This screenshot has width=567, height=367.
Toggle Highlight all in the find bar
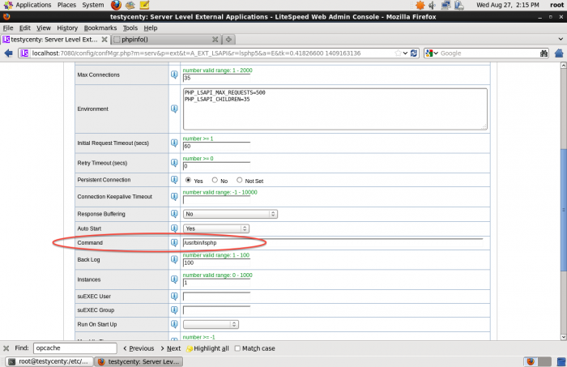coord(208,348)
